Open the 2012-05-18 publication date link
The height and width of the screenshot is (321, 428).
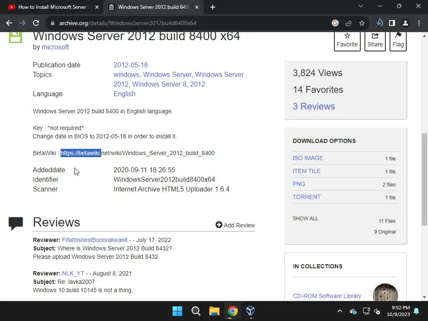coord(130,65)
